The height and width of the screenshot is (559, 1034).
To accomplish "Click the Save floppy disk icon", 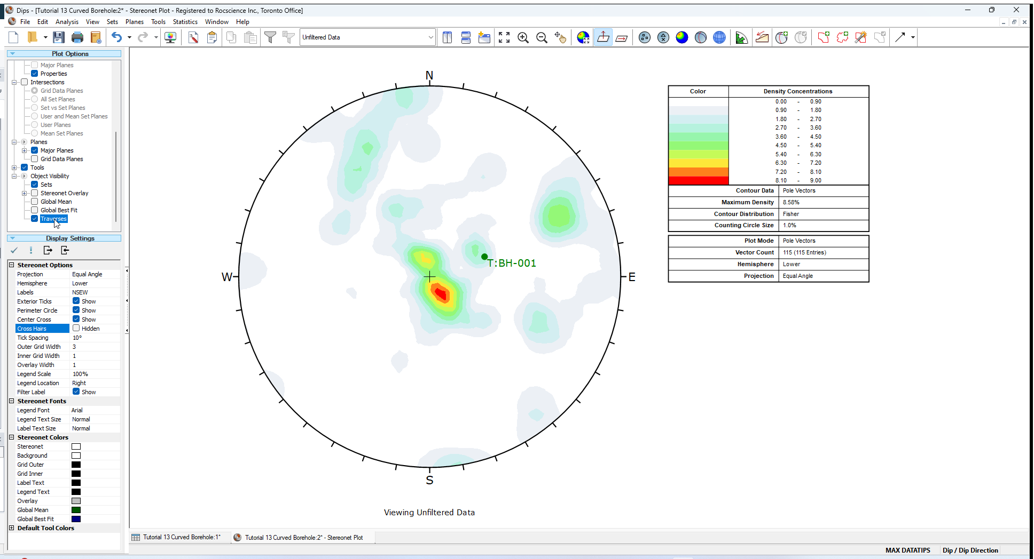I will (59, 37).
